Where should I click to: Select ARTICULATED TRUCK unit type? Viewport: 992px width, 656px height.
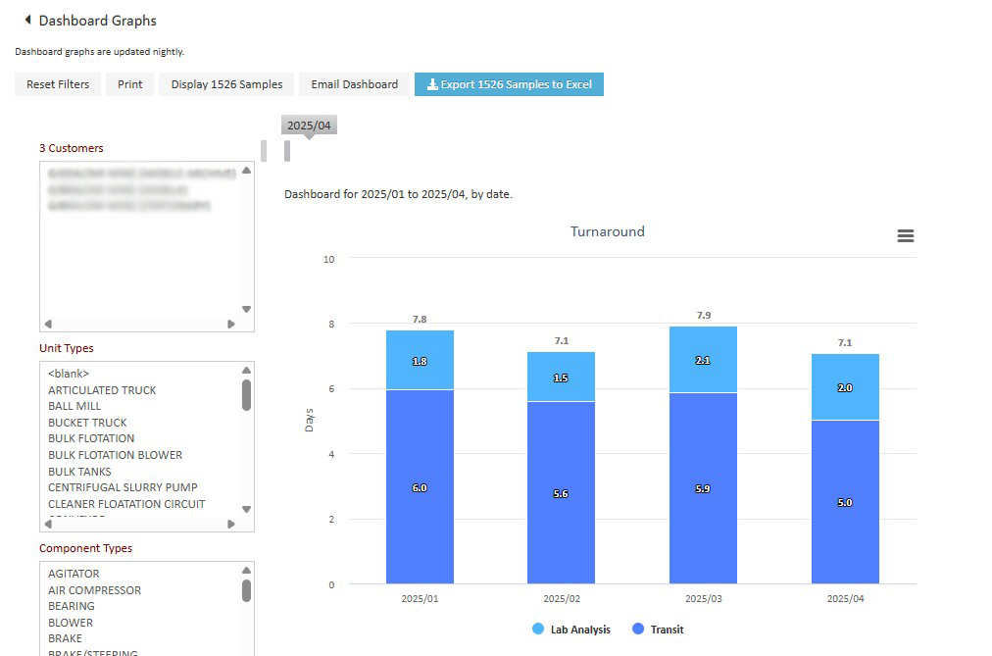102,390
